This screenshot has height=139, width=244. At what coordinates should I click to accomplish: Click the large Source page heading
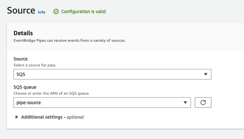(21, 10)
